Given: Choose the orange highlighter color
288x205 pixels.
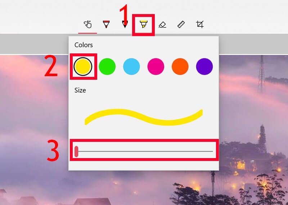Looking at the screenshot, I should coord(180,66).
